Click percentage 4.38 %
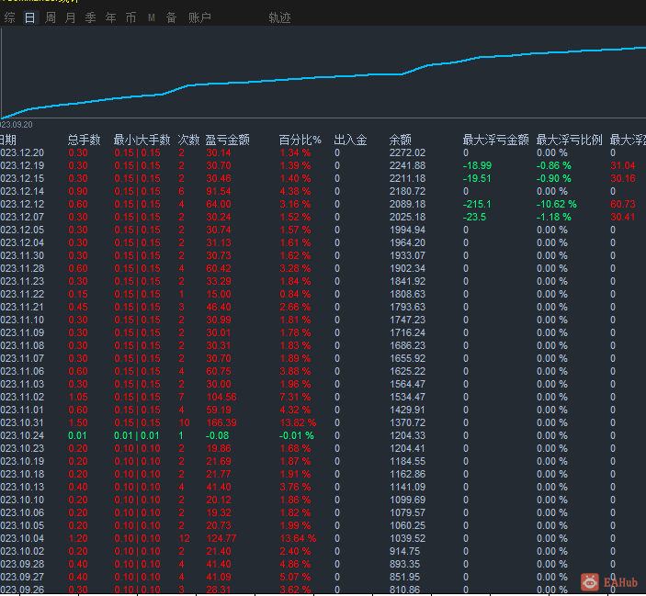646x596 pixels. [x=295, y=191]
